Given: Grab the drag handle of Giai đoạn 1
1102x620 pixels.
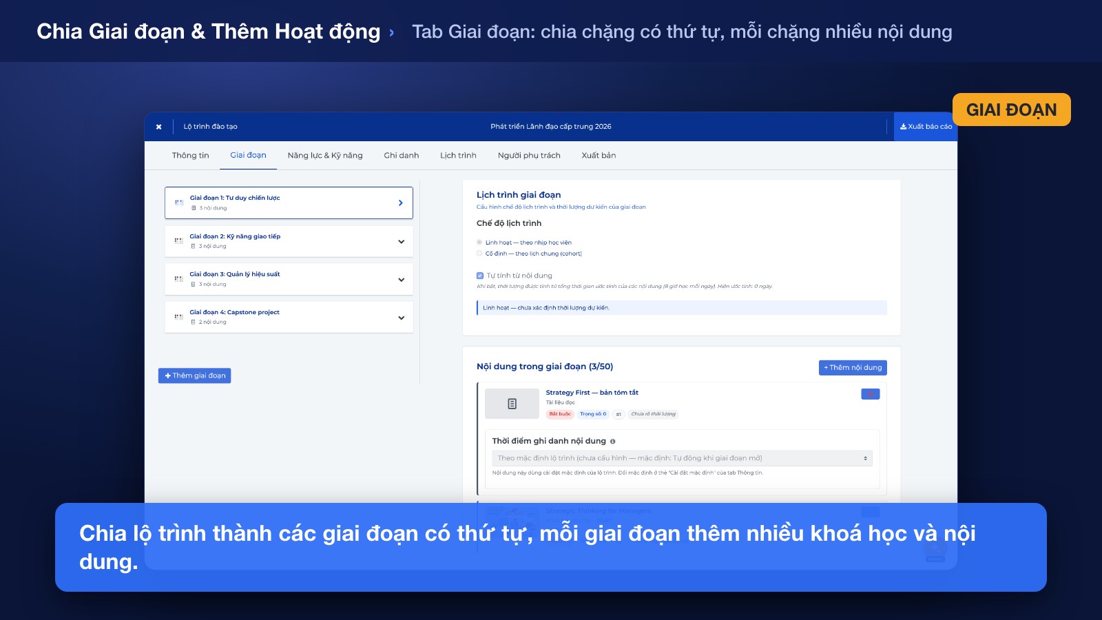Looking at the screenshot, I should click(x=178, y=203).
